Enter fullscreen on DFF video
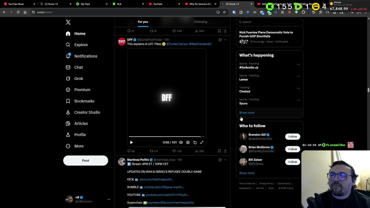Viewport: 370px width, 208px height. [202, 142]
